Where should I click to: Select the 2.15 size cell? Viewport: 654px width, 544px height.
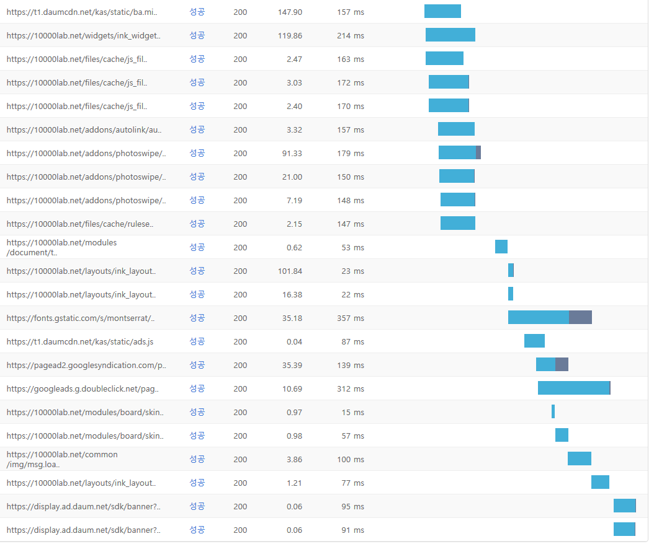click(294, 224)
